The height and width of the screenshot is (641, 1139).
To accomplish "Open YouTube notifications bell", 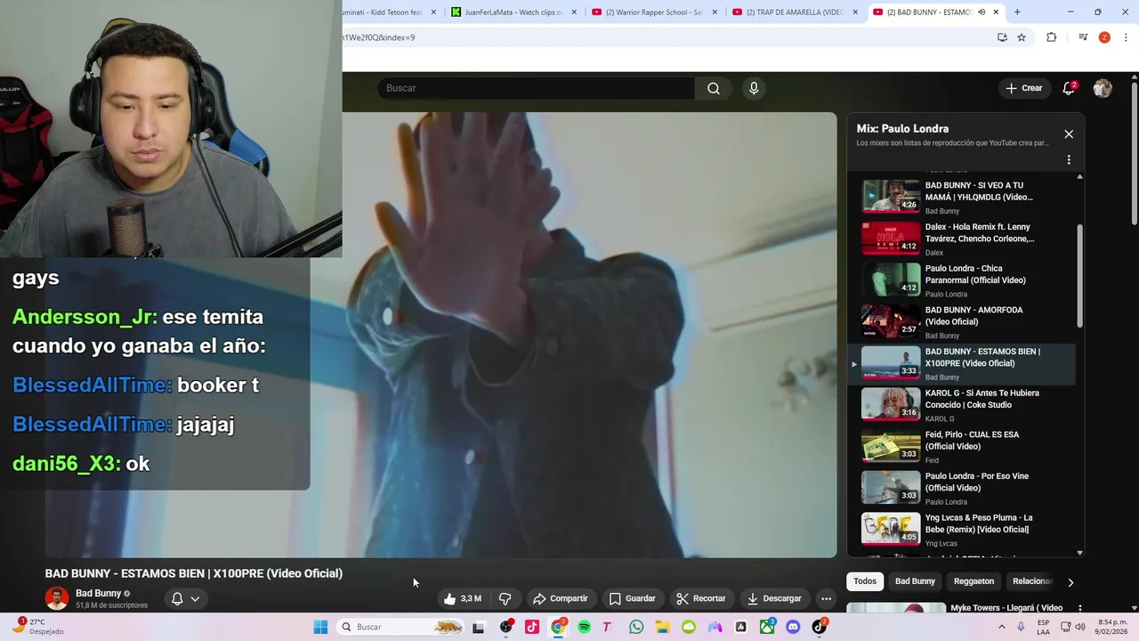I will click(x=1069, y=88).
